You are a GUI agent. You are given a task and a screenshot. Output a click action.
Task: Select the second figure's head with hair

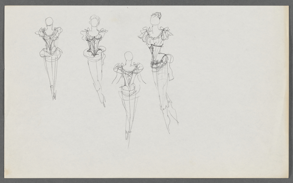coord(95,21)
